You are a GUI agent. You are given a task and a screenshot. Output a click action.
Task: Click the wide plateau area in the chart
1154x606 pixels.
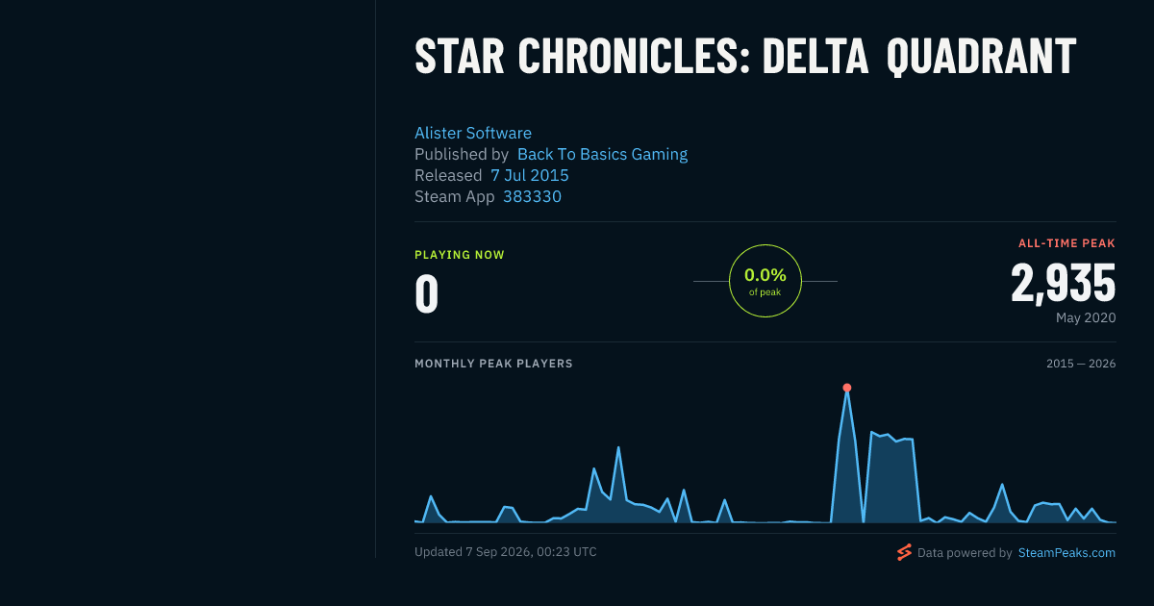pos(891,481)
